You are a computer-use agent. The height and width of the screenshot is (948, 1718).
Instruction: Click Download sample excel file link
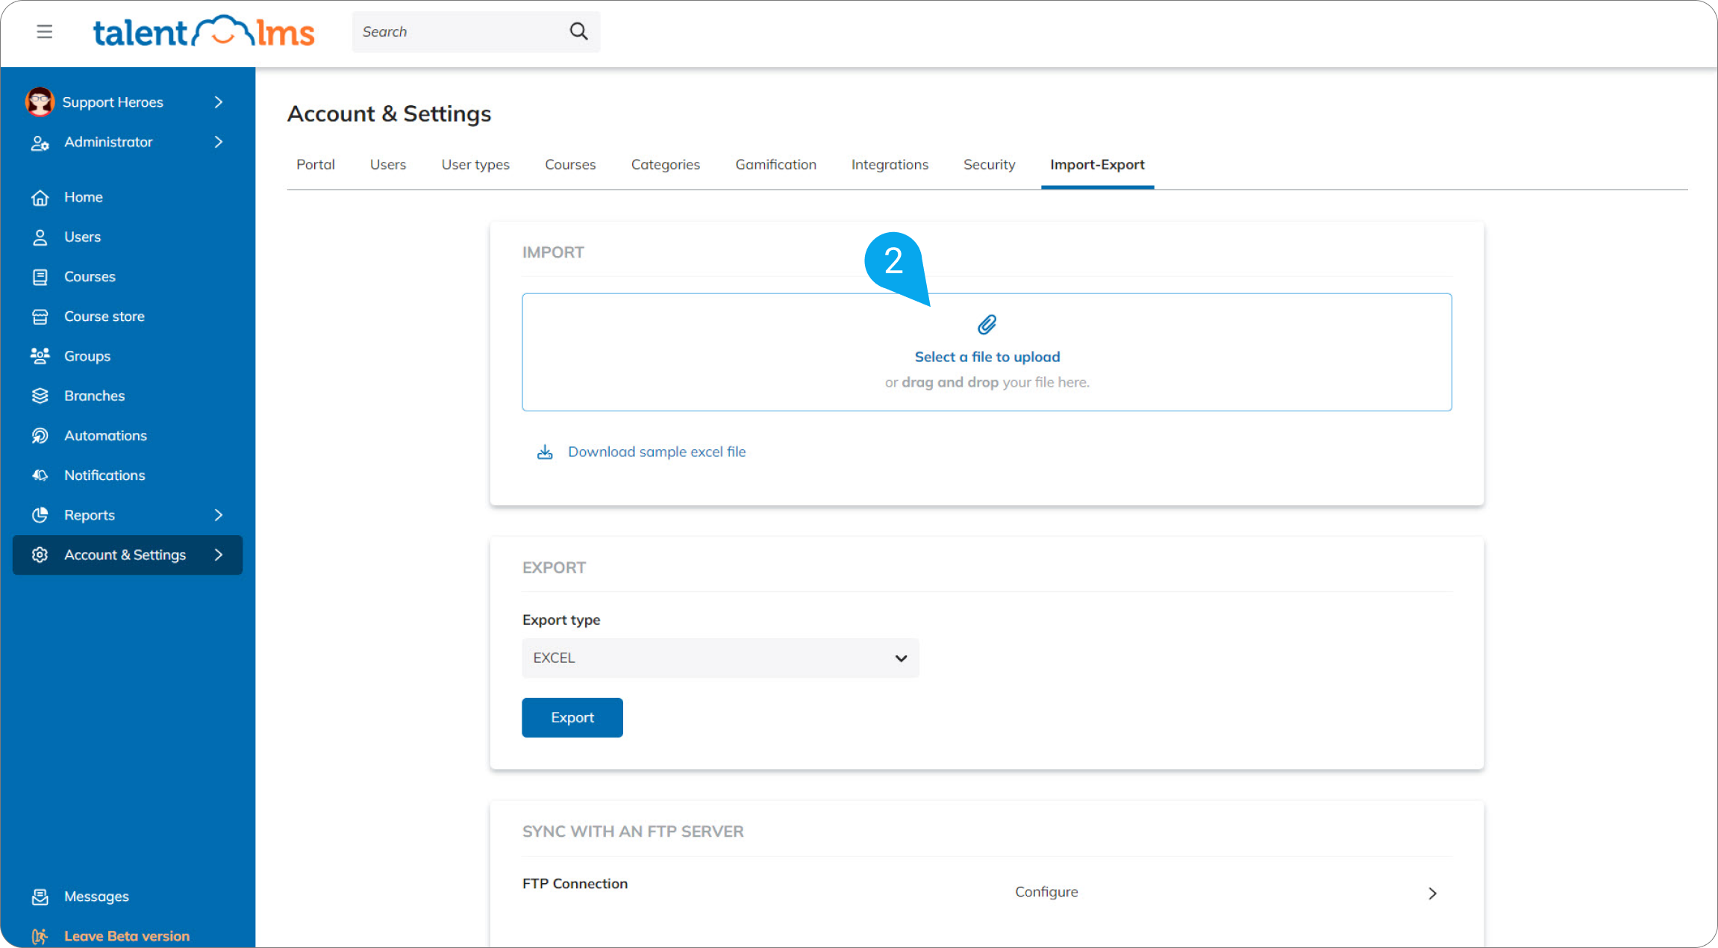657,452
